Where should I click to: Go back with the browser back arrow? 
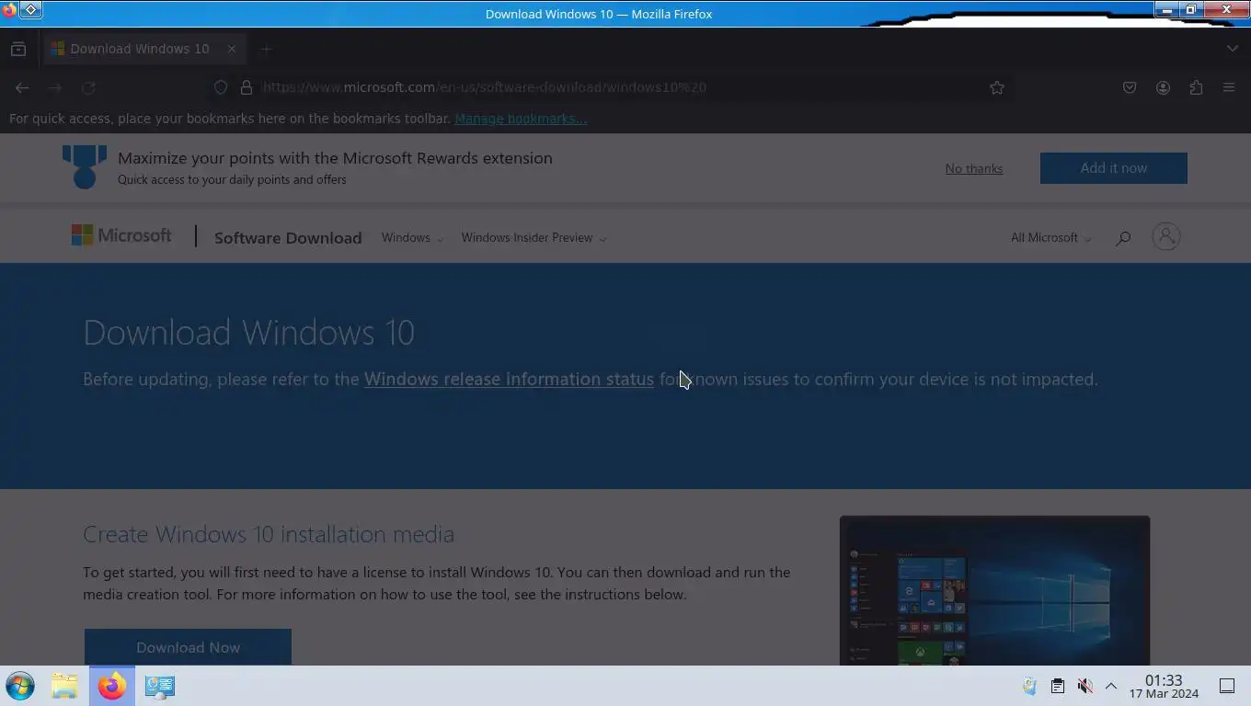[22, 87]
